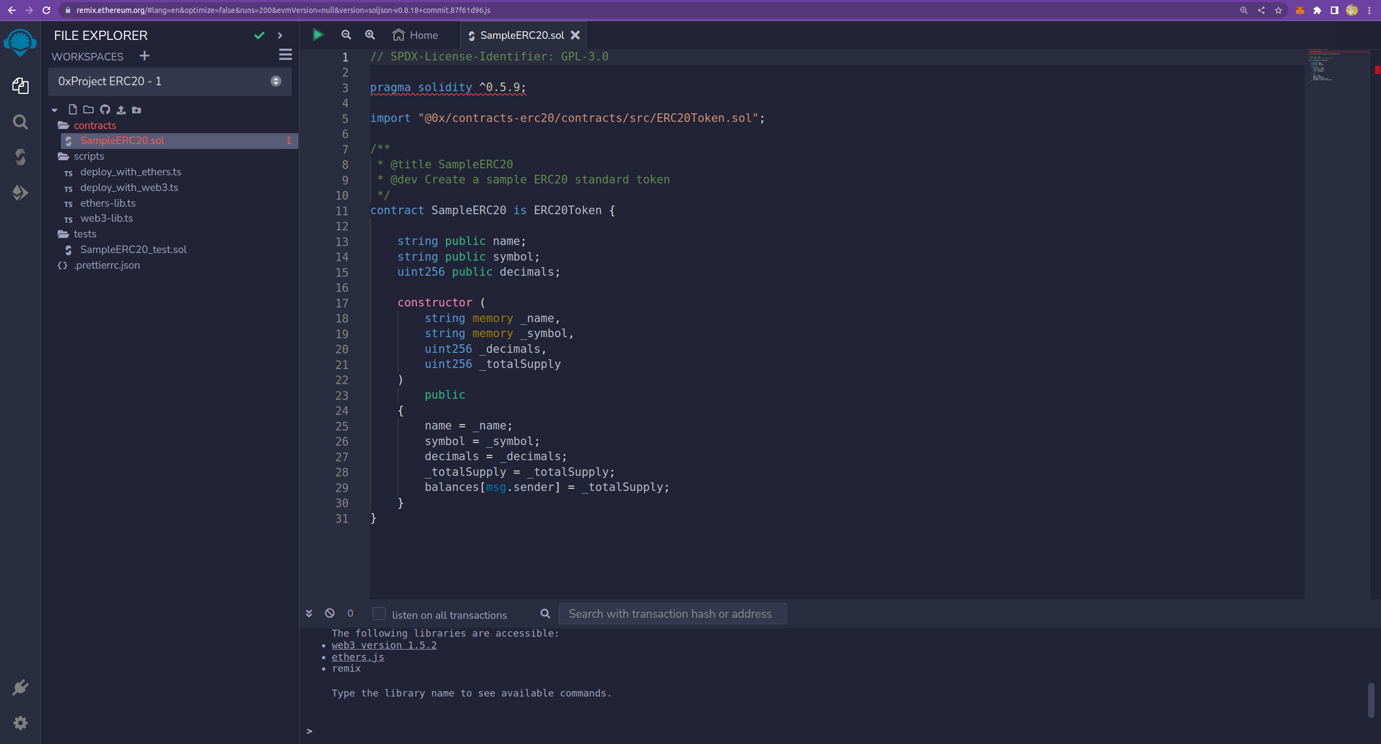Screen dimensions: 1381x744
Task: Close the SampleERC20.sol tab
Action: [x=576, y=35]
